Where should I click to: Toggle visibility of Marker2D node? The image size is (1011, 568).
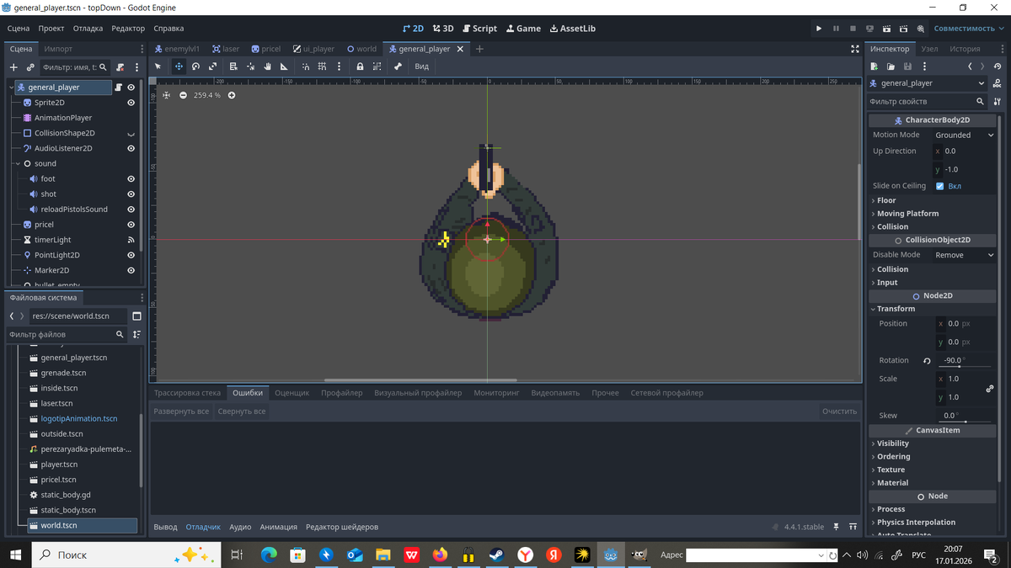click(131, 270)
